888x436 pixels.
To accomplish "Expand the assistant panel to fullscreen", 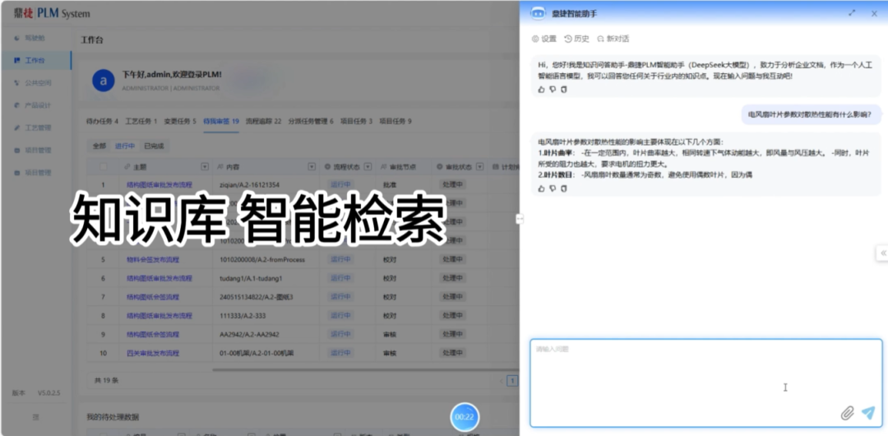I will point(852,13).
